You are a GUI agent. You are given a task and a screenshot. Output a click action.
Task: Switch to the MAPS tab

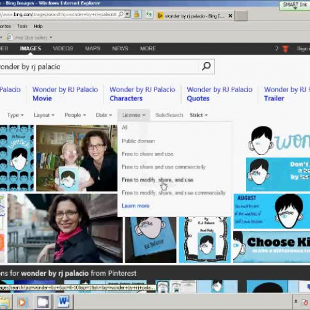pyautogui.click(x=92, y=48)
